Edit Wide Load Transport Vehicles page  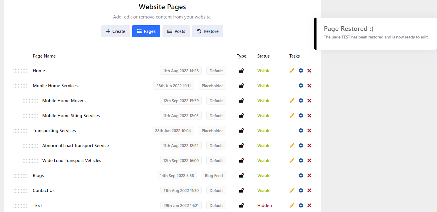292,160
